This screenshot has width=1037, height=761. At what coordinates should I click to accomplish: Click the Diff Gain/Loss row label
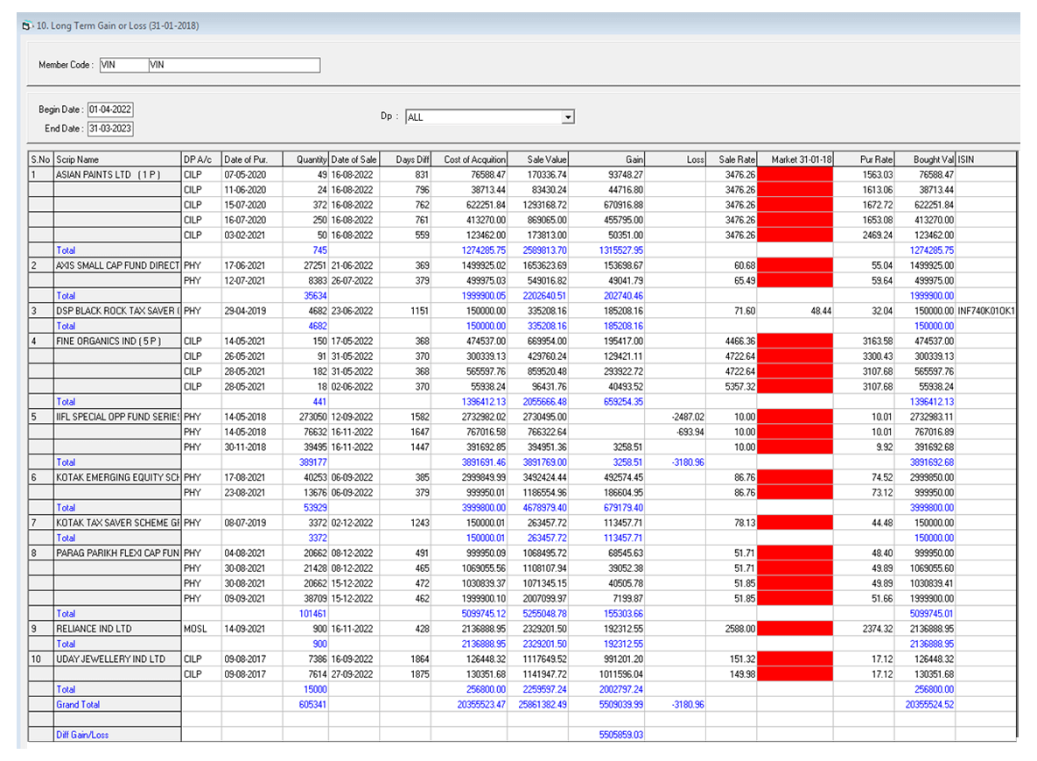point(82,735)
